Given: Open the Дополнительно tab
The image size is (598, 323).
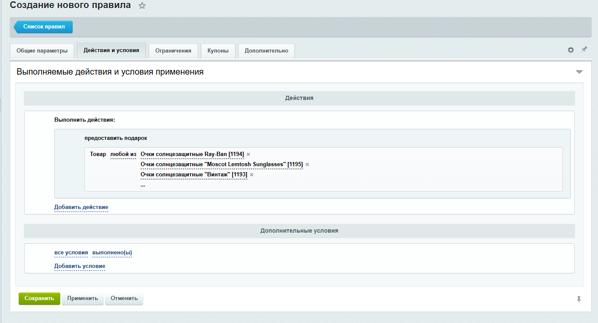Looking at the screenshot, I should click(266, 50).
